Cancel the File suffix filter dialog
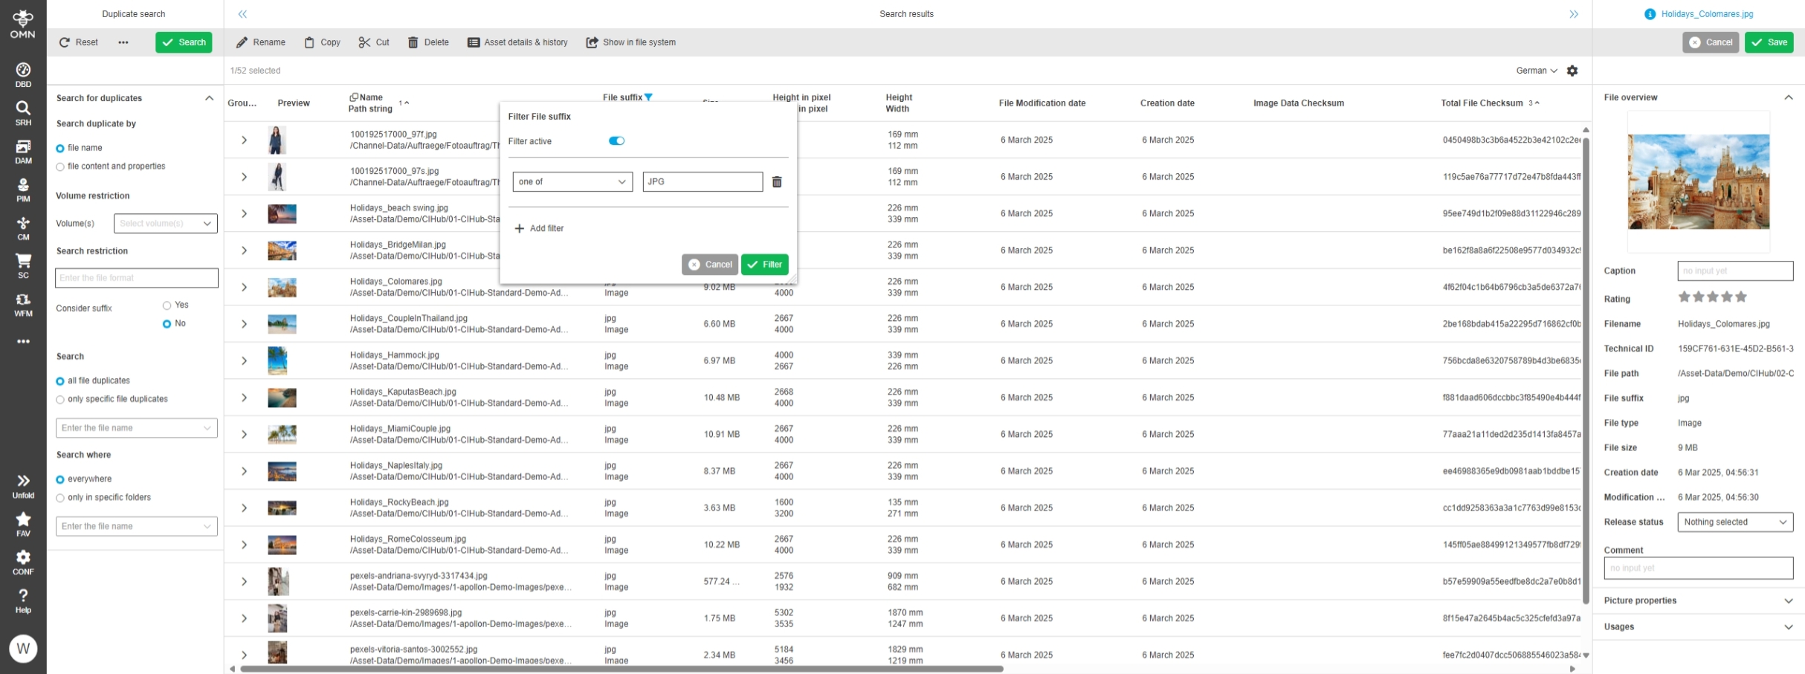 click(x=710, y=265)
